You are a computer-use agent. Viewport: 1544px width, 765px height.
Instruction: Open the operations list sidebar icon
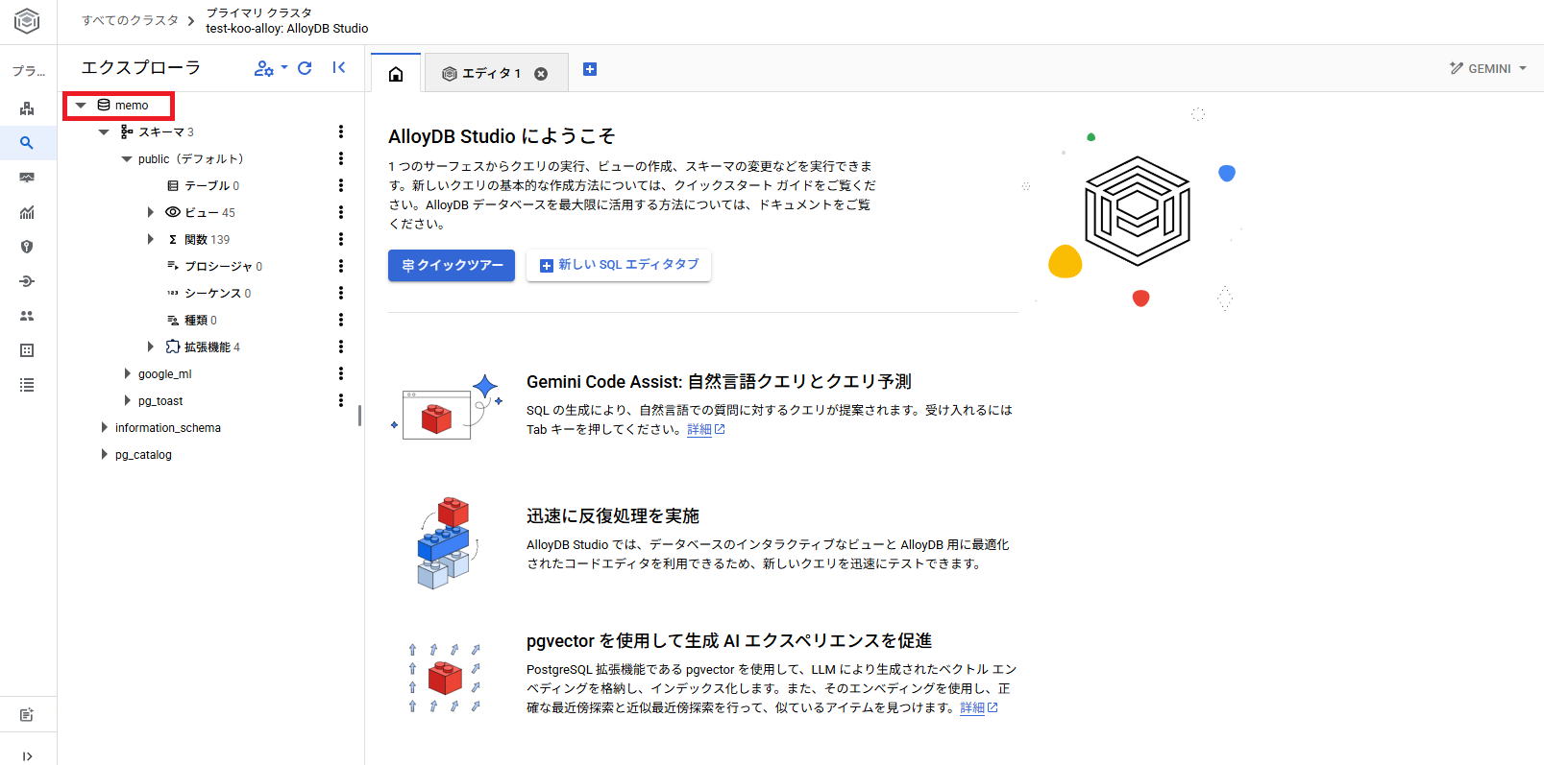pos(27,385)
